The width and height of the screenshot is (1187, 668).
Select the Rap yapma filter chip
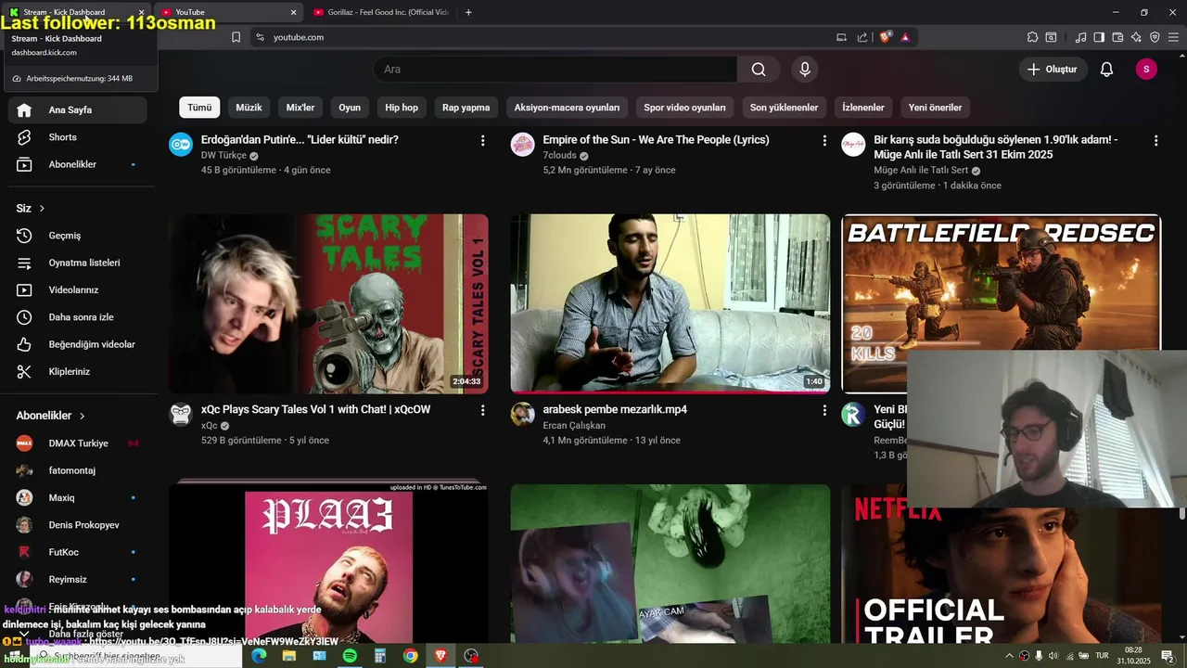[x=466, y=108]
